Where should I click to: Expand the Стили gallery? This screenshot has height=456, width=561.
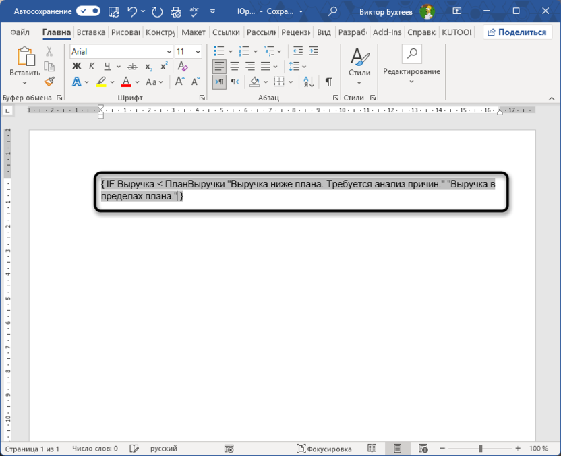click(359, 82)
